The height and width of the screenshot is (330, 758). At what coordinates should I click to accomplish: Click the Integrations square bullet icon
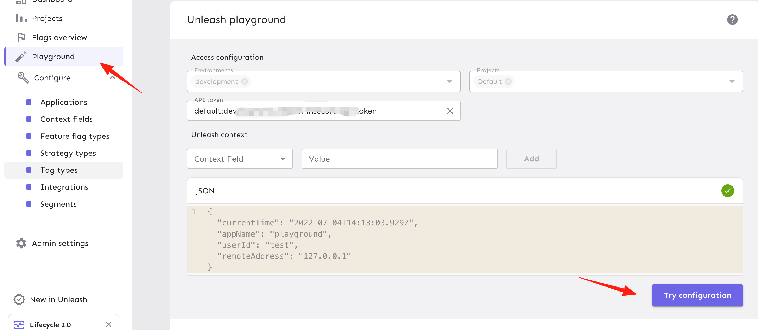(x=29, y=187)
